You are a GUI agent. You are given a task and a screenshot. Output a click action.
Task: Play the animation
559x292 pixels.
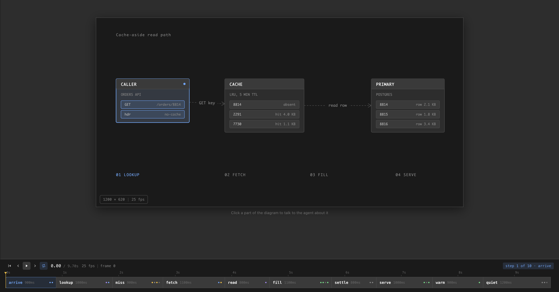26,266
